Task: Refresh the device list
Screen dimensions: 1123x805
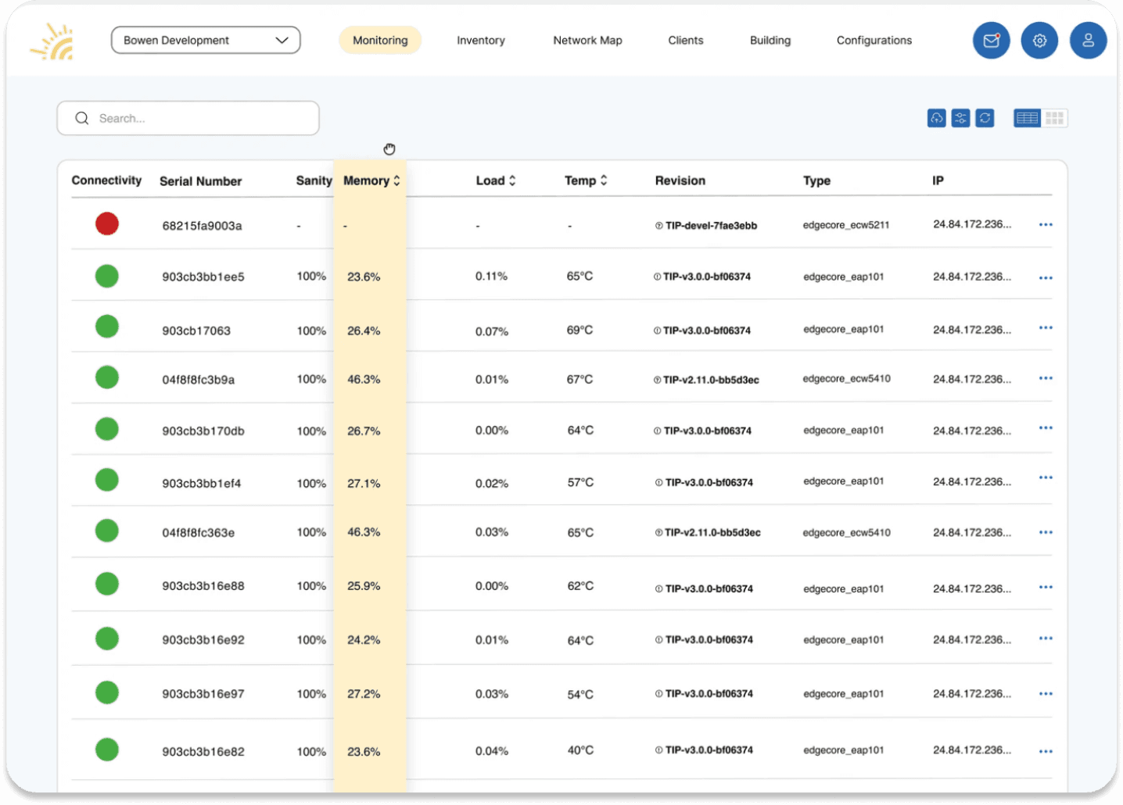Action: click(x=985, y=118)
